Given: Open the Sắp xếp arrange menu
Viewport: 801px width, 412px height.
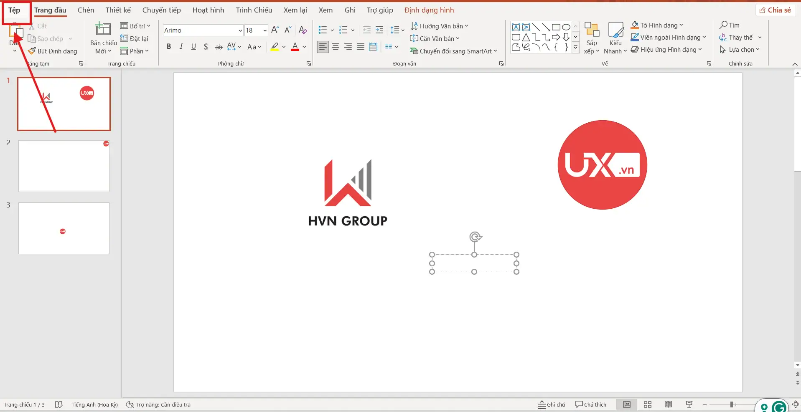Looking at the screenshot, I should 592,38.
